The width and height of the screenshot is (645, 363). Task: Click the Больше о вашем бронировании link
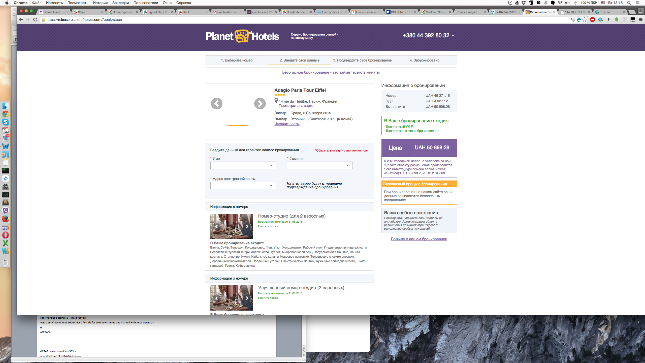tap(419, 239)
